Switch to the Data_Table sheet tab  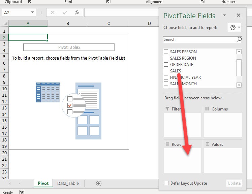(x=68, y=184)
